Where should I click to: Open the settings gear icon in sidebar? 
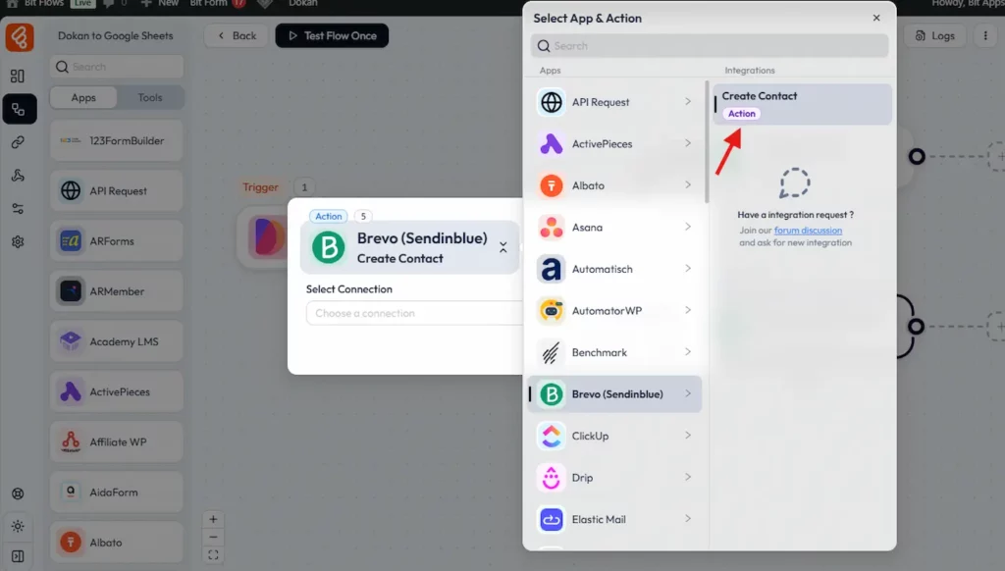point(18,242)
